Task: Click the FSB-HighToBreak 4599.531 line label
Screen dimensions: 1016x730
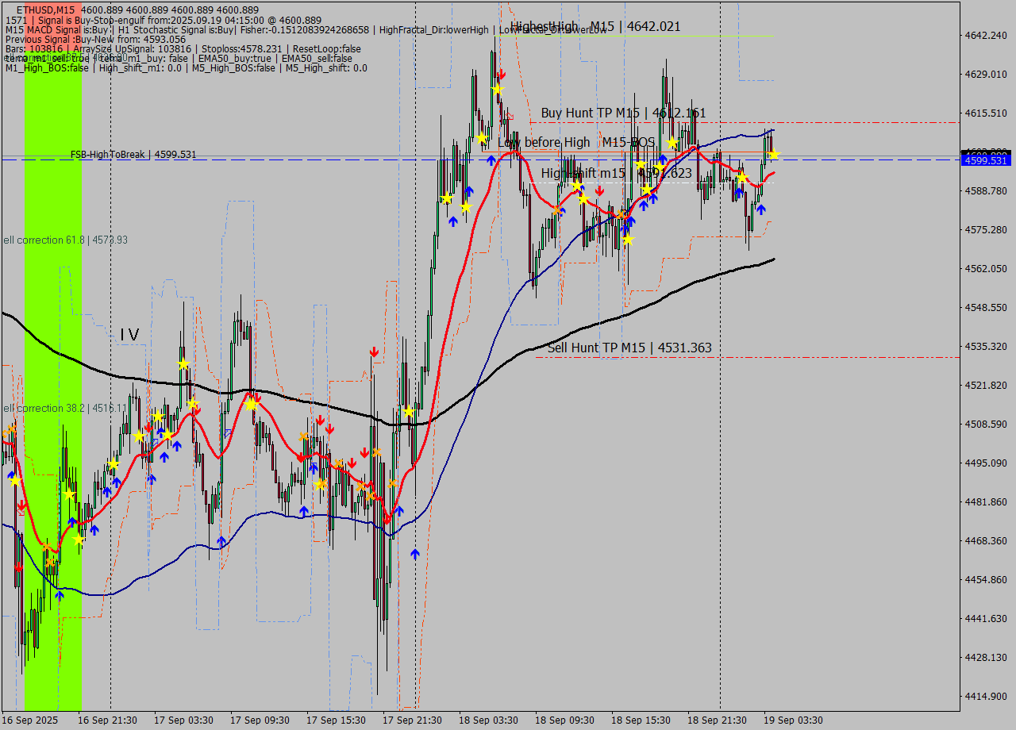Action: tap(133, 155)
